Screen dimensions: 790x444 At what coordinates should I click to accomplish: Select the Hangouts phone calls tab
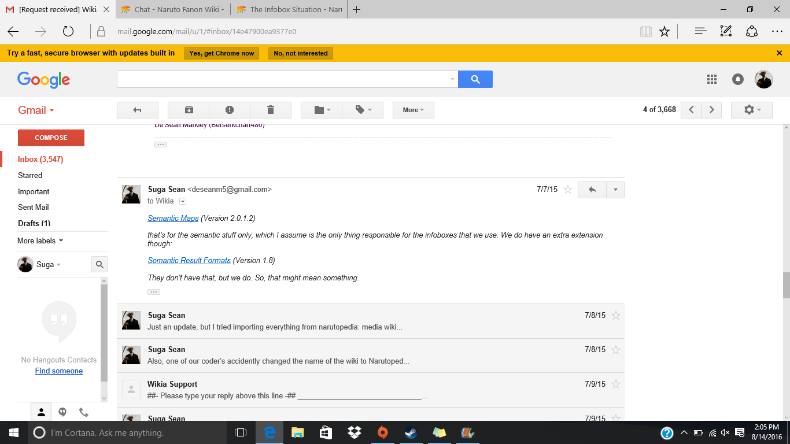[x=84, y=412]
